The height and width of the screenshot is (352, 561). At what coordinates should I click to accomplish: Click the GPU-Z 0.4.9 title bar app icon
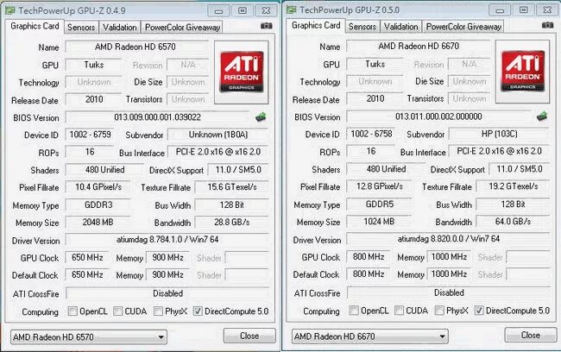9,10
